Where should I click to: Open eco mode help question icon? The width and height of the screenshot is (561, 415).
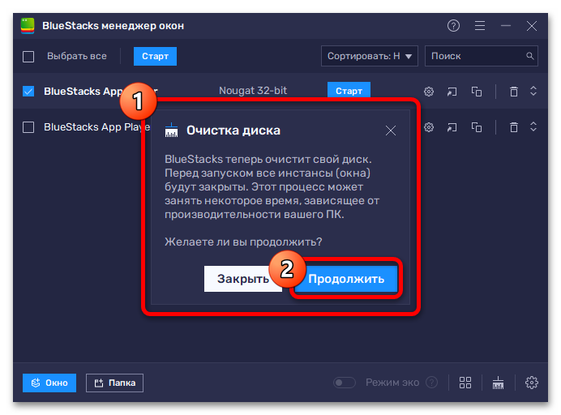tap(431, 383)
